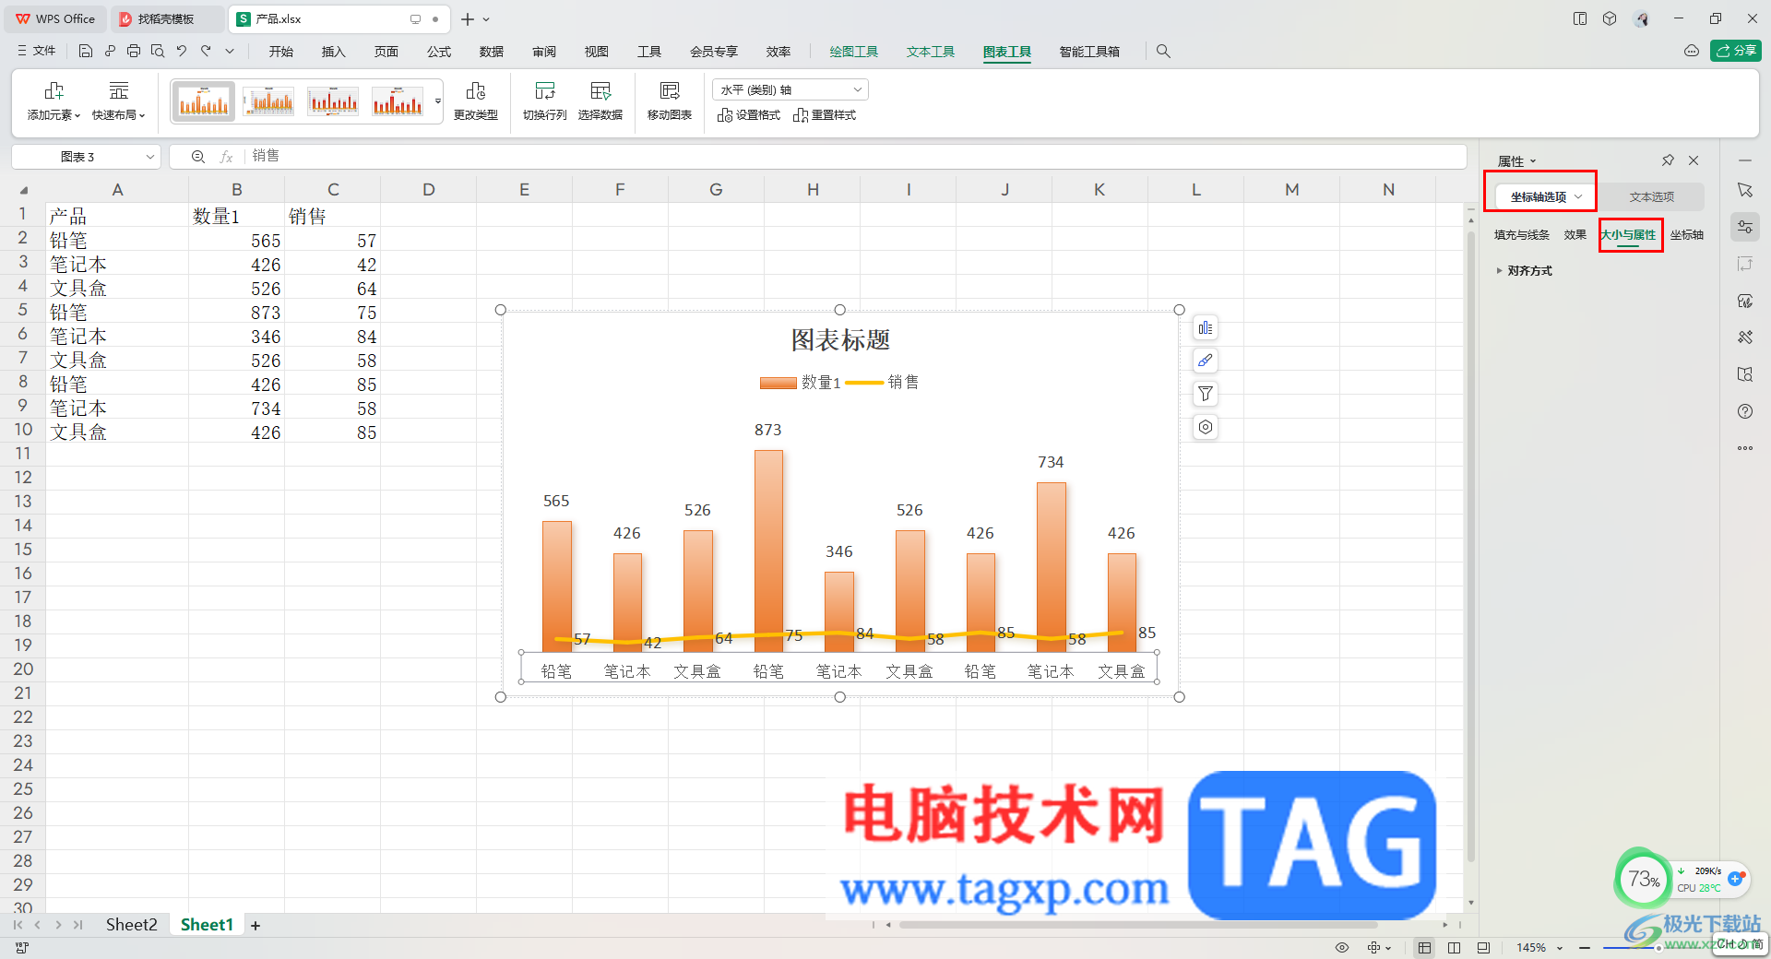Open the Add Element (添加元素) menu
The height and width of the screenshot is (959, 1771).
(53, 101)
